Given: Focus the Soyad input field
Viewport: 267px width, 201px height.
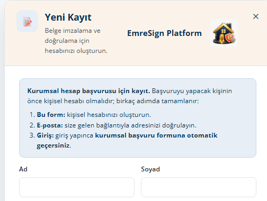Looking at the screenshot, I should (199, 187).
